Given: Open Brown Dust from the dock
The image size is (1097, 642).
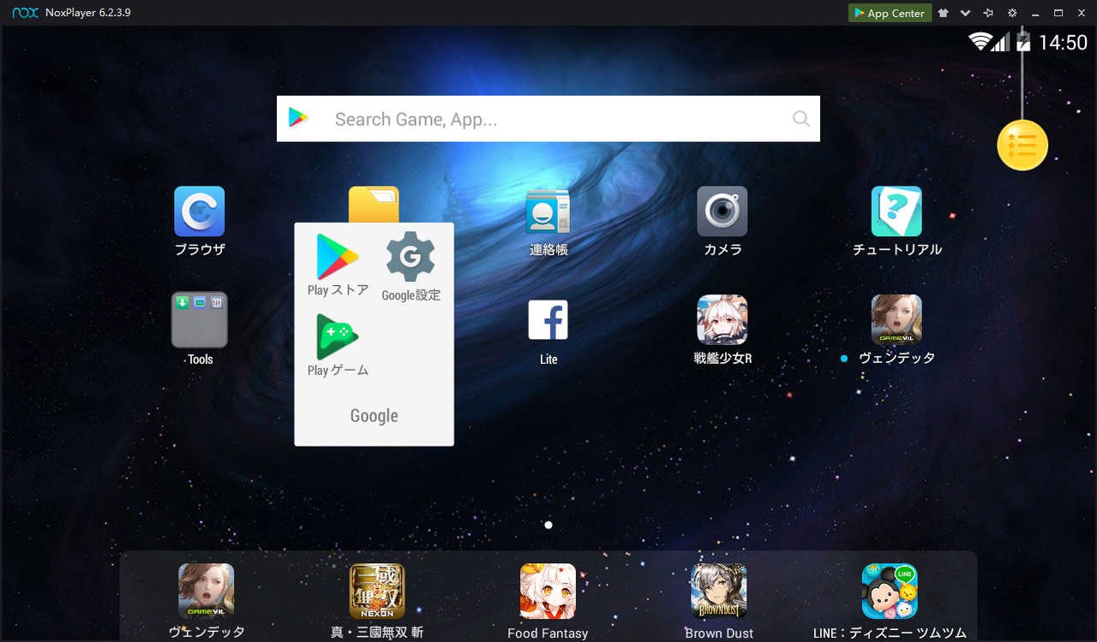Looking at the screenshot, I should [718, 591].
